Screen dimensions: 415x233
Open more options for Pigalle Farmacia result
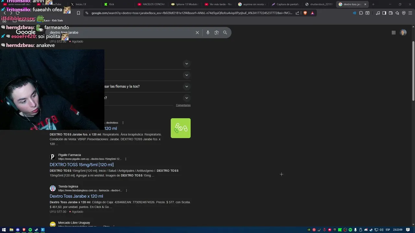(126, 159)
